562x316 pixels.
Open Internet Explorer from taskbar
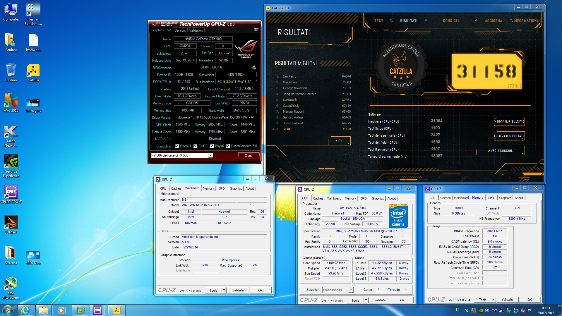(25, 310)
